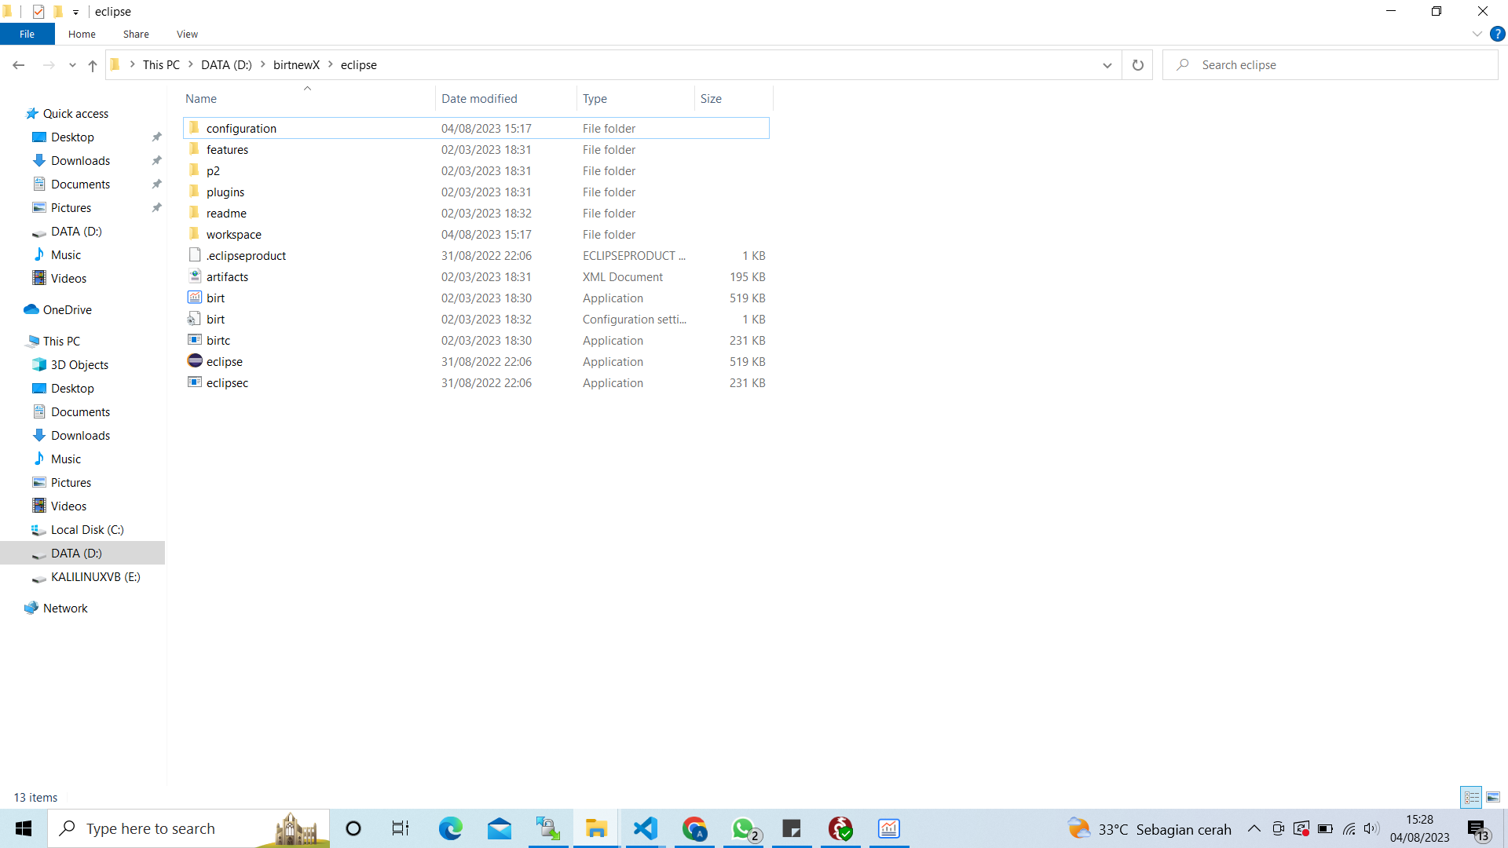Click the Refresh button in address bar
This screenshot has height=848, width=1508.
coord(1137,65)
